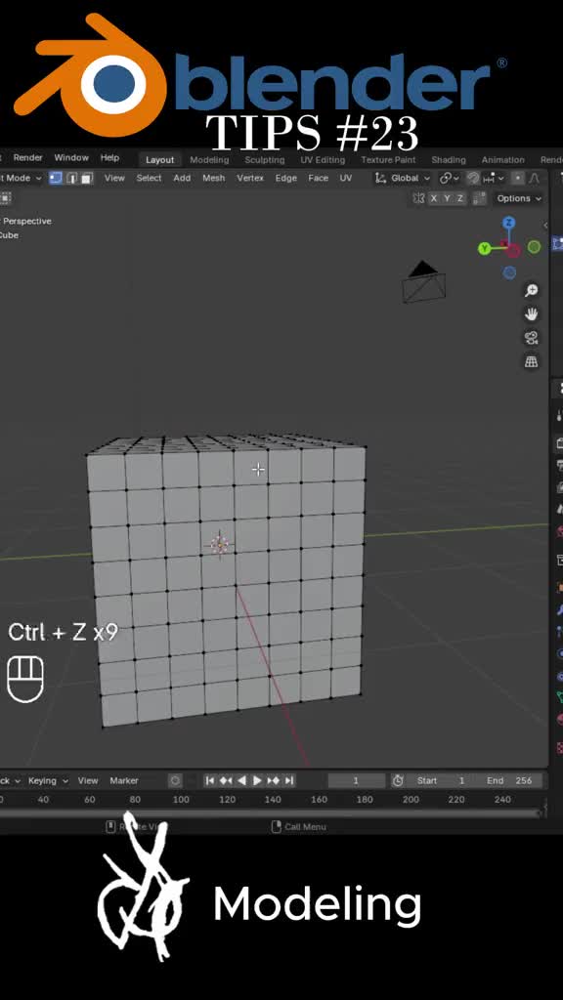
Task: Click the negative Y axis gizmo circle
Action: 535,246
